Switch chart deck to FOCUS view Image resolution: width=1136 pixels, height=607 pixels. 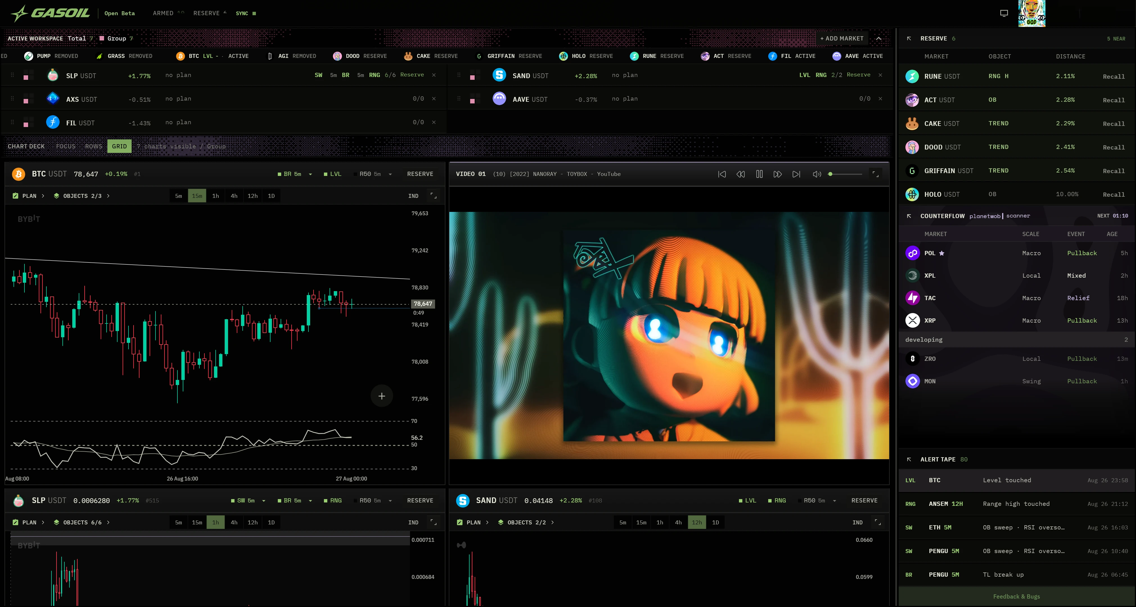[65, 146]
